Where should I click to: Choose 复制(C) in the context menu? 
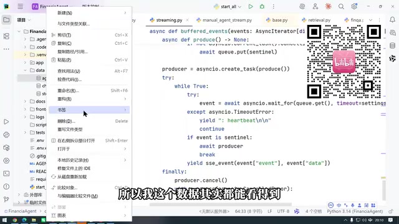coord(89,44)
